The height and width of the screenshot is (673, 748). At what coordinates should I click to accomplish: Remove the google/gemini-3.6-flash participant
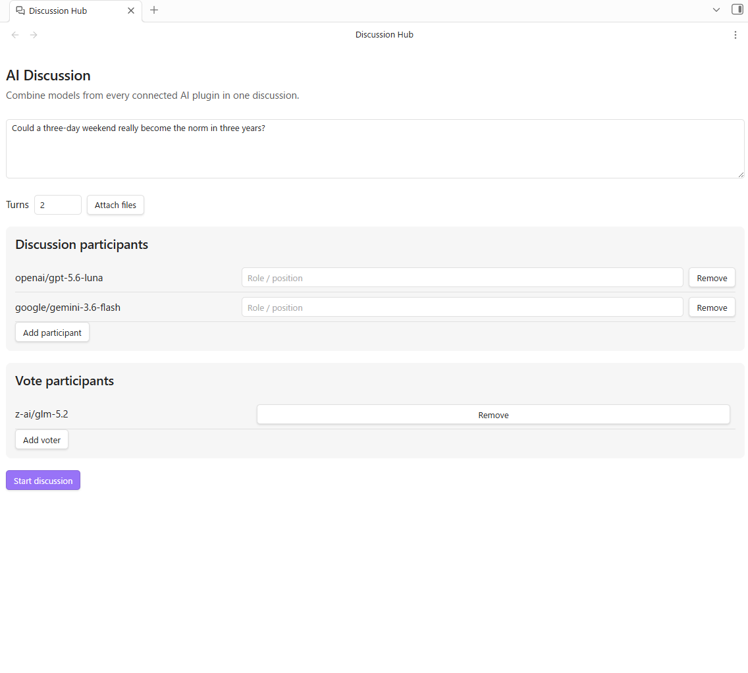point(712,307)
